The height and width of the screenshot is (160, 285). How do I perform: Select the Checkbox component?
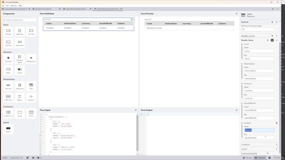click(x=8, y=59)
